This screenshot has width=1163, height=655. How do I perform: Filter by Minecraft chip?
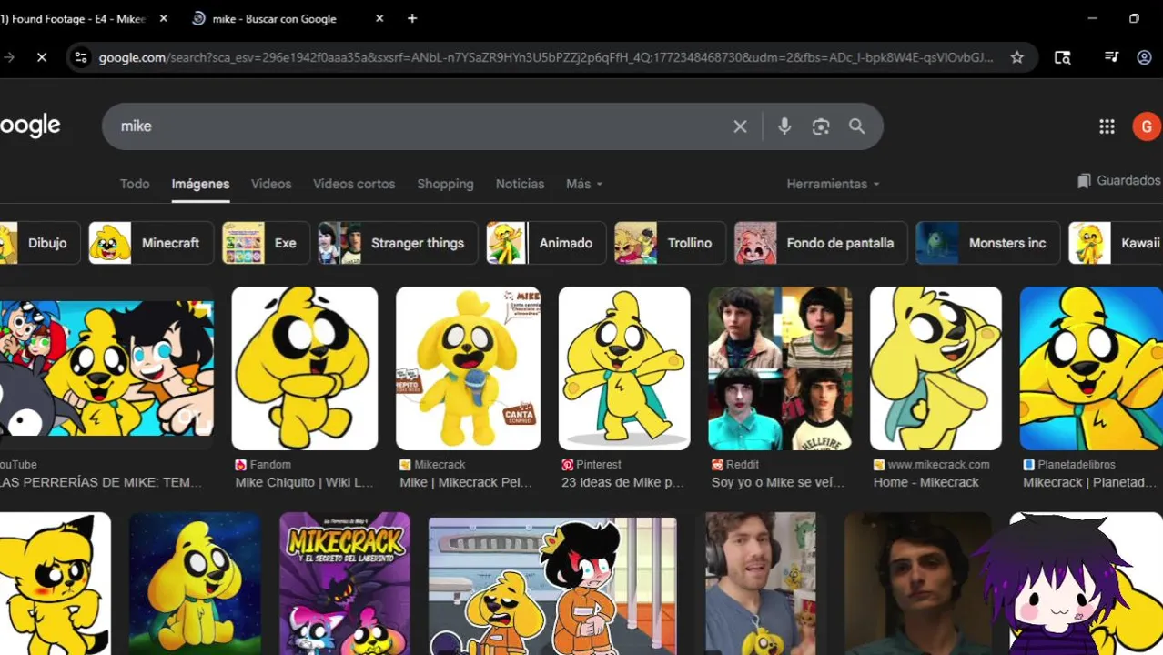click(151, 243)
